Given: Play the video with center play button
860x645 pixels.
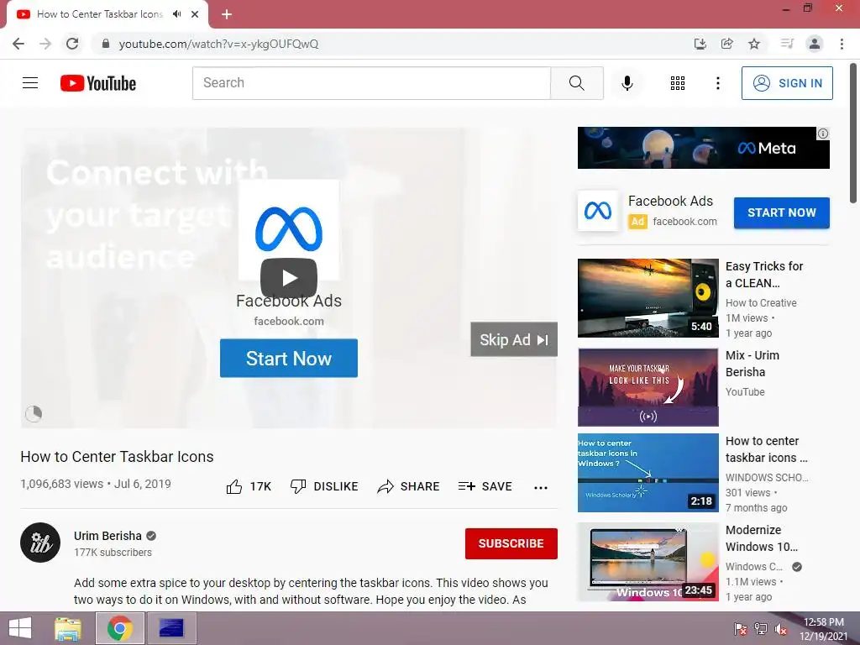Looking at the screenshot, I should click(289, 278).
